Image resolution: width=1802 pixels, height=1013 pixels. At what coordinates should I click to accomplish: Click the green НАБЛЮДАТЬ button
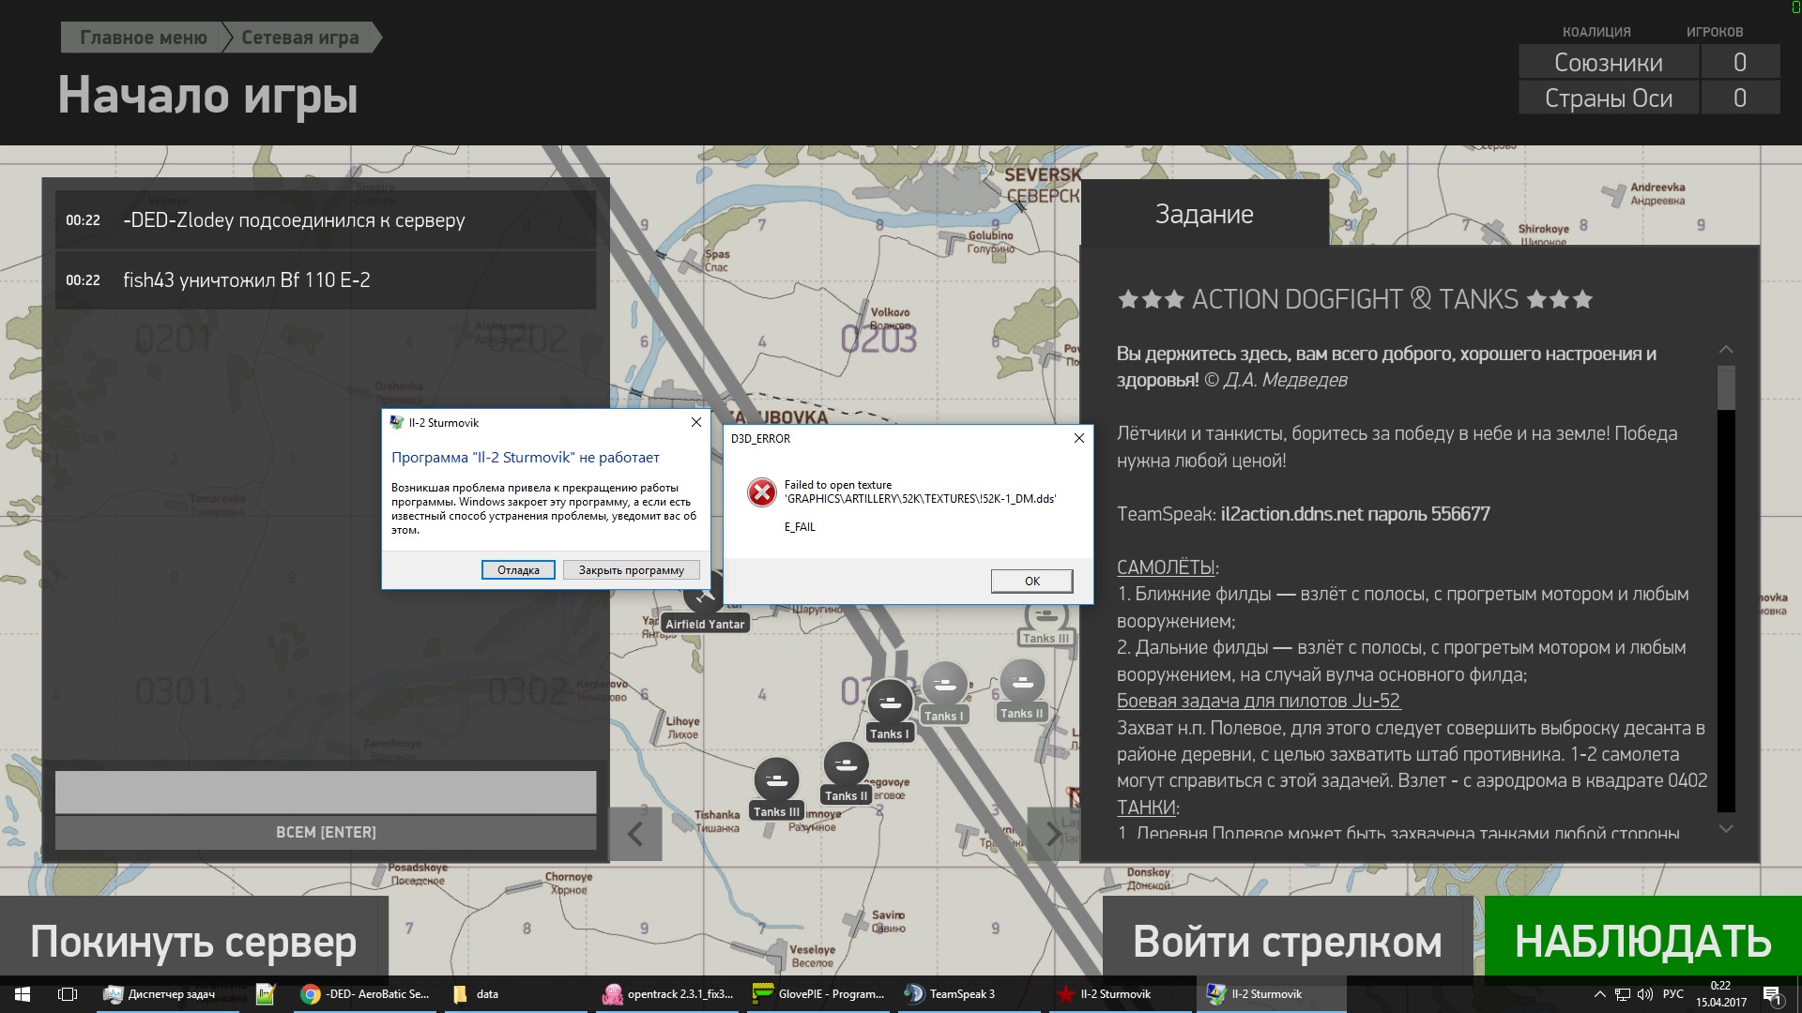(x=1642, y=941)
